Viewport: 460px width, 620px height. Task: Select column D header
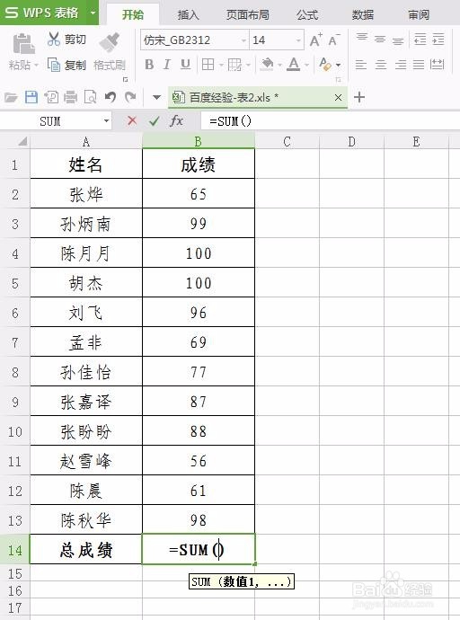pyautogui.click(x=351, y=141)
